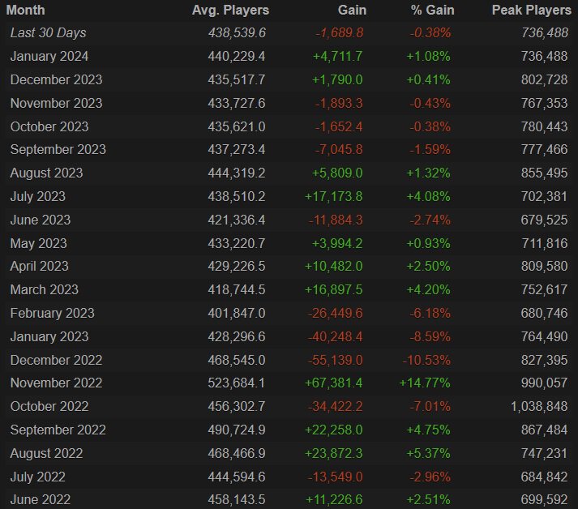The width and height of the screenshot is (578, 509).
Task: Select the November 2022 month cell
Action: pyautogui.click(x=57, y=383)
